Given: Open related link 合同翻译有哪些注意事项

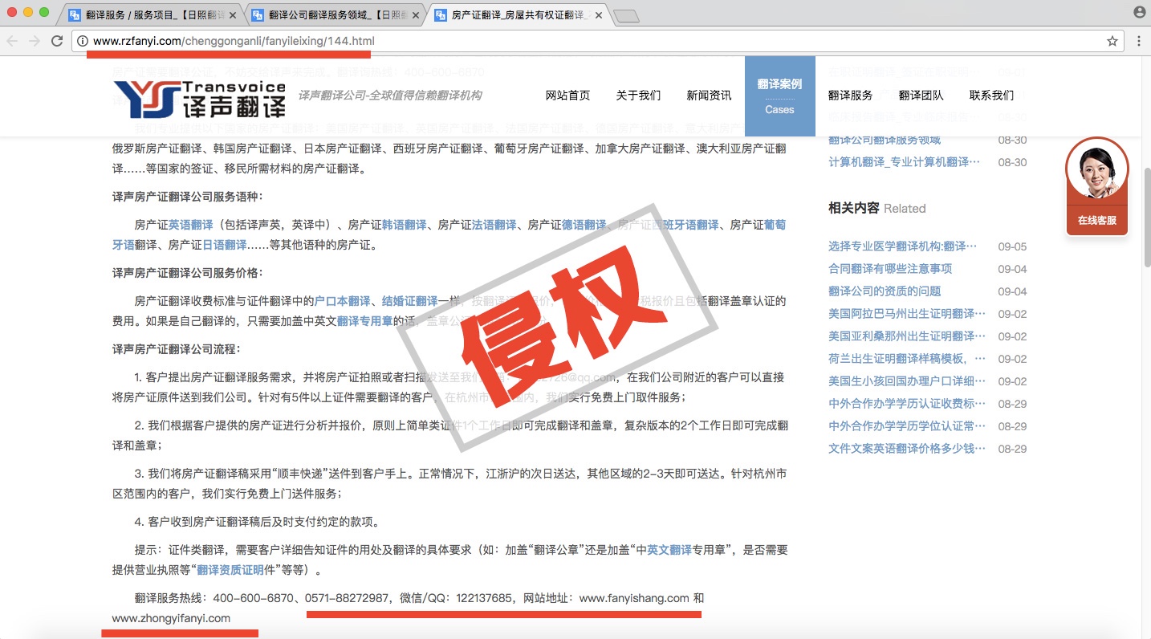Looking at the screenshot, I should click(x=890, y=269).
